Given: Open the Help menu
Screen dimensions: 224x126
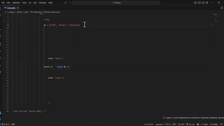Looking at the screenshot, I should point(50,3).
